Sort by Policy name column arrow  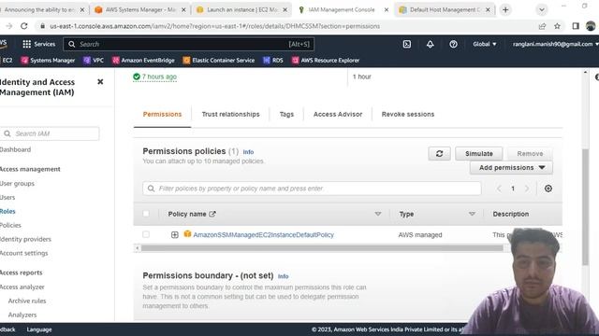pos(378,214)
